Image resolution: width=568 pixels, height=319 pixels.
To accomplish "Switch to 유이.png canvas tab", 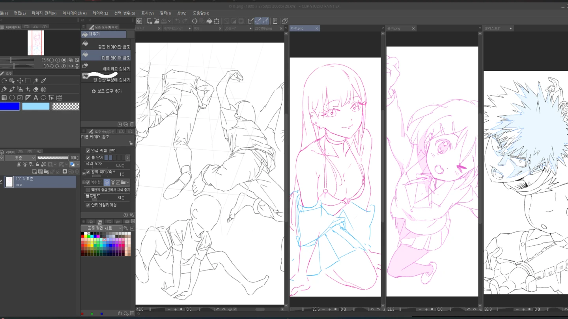I will [401, 28].
